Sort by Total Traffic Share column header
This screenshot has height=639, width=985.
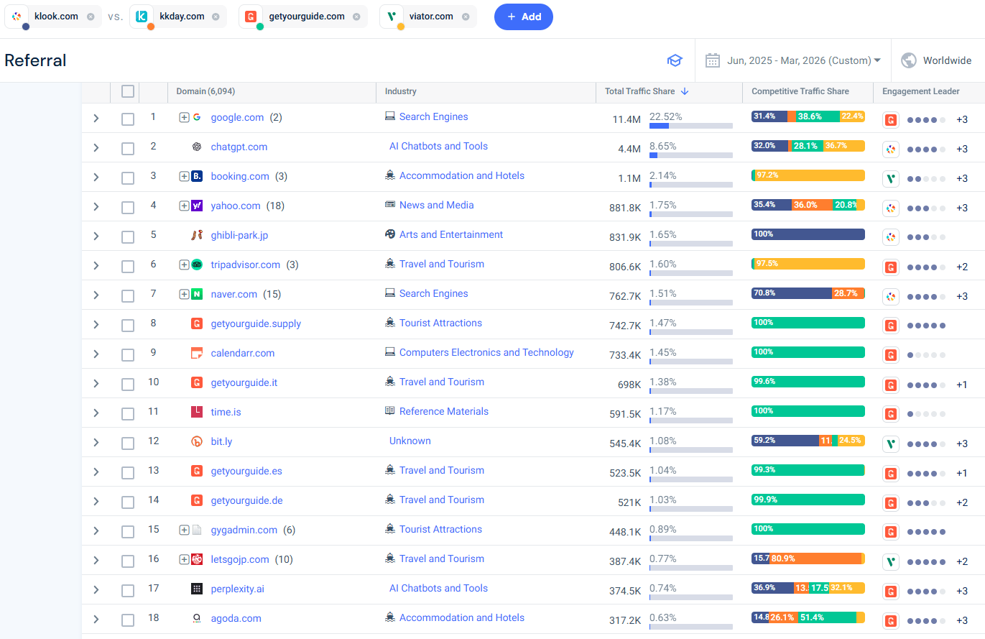639,91
